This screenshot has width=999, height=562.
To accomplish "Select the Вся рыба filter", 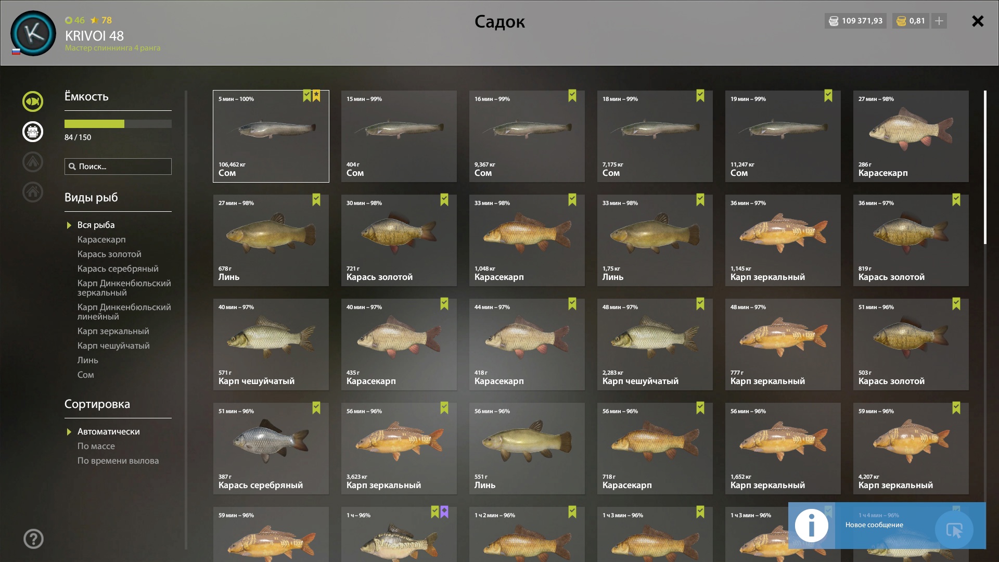I will (x=96, y=225).
